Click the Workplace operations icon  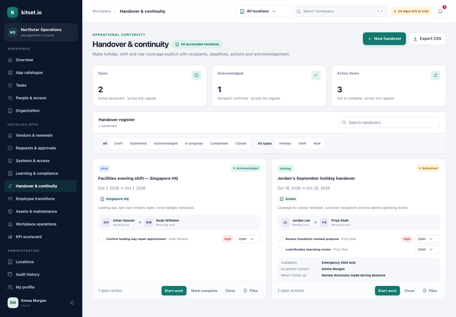pos(10,224)
